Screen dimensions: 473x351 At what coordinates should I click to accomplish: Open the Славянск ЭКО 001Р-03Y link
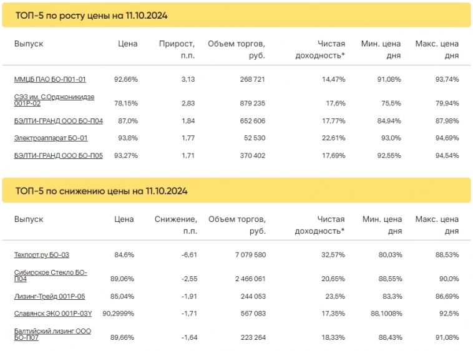53,314
